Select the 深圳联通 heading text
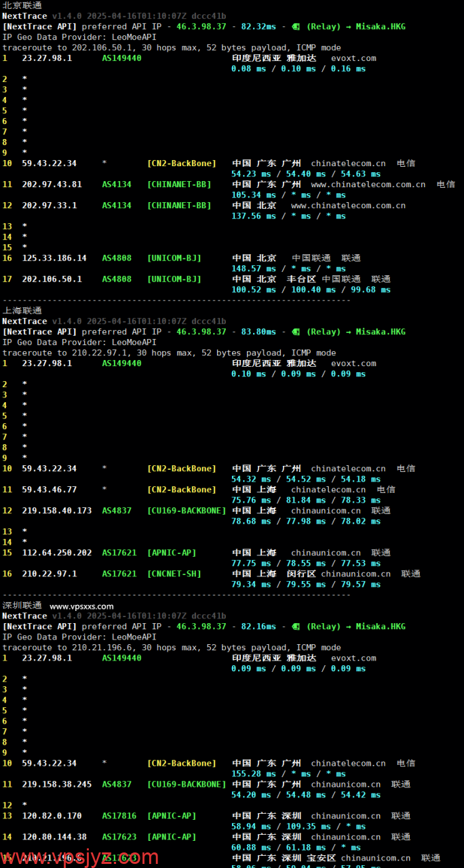464x868 pixels. (x=22, y=606)
